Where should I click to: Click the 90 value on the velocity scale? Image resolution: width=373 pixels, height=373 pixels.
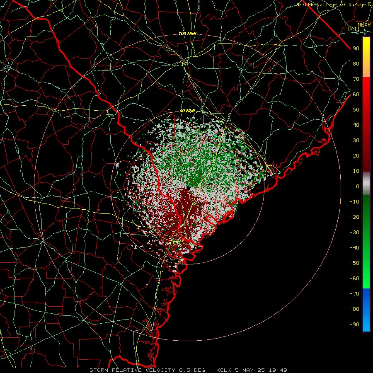tap(356, 48)
